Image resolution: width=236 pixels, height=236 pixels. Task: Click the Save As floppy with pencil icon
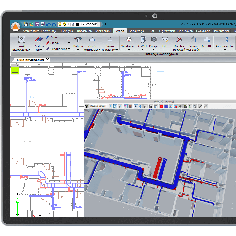pyautogui.click(x=43, y=24)
